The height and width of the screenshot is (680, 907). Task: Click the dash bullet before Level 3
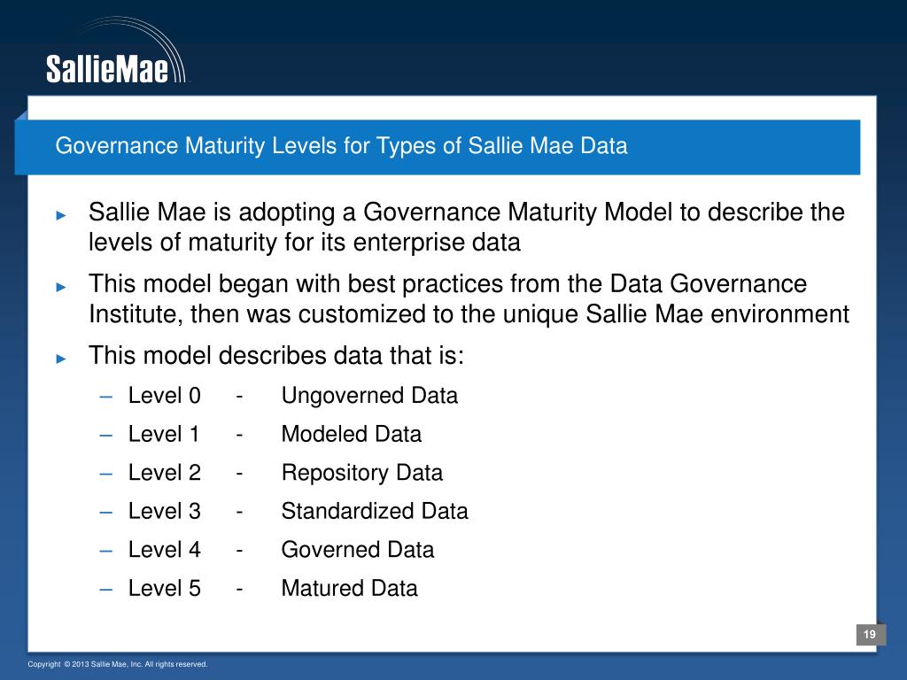point(106,513)
